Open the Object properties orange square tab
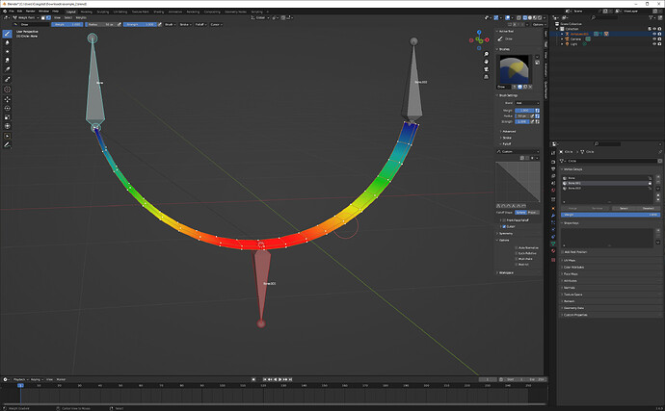This screenshot has height=411, width=665. point(553,208)
